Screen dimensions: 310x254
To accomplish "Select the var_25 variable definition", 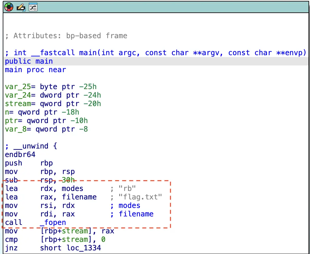I will point(51,87).
